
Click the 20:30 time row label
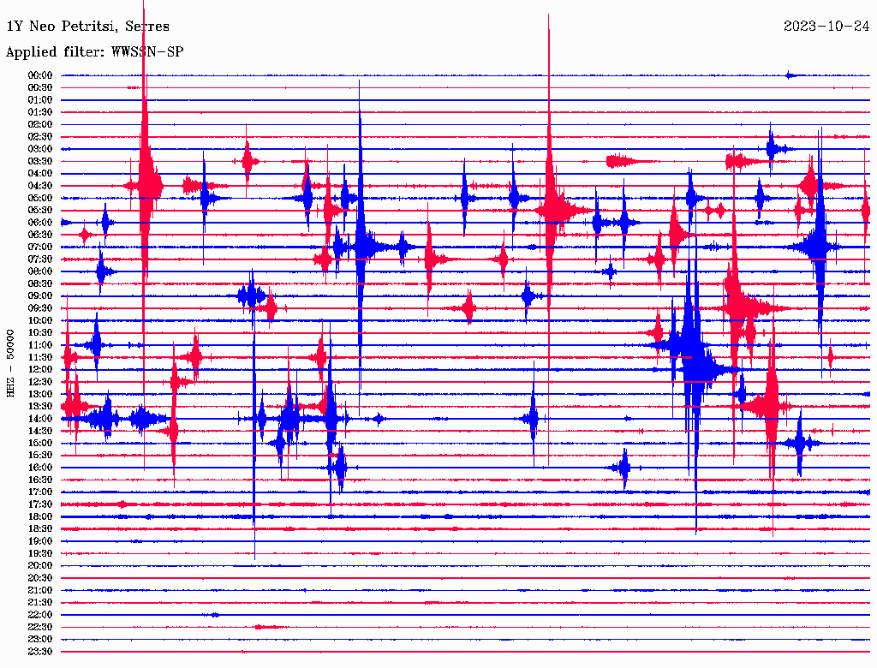pyautogui.click(x=40, y=578)
